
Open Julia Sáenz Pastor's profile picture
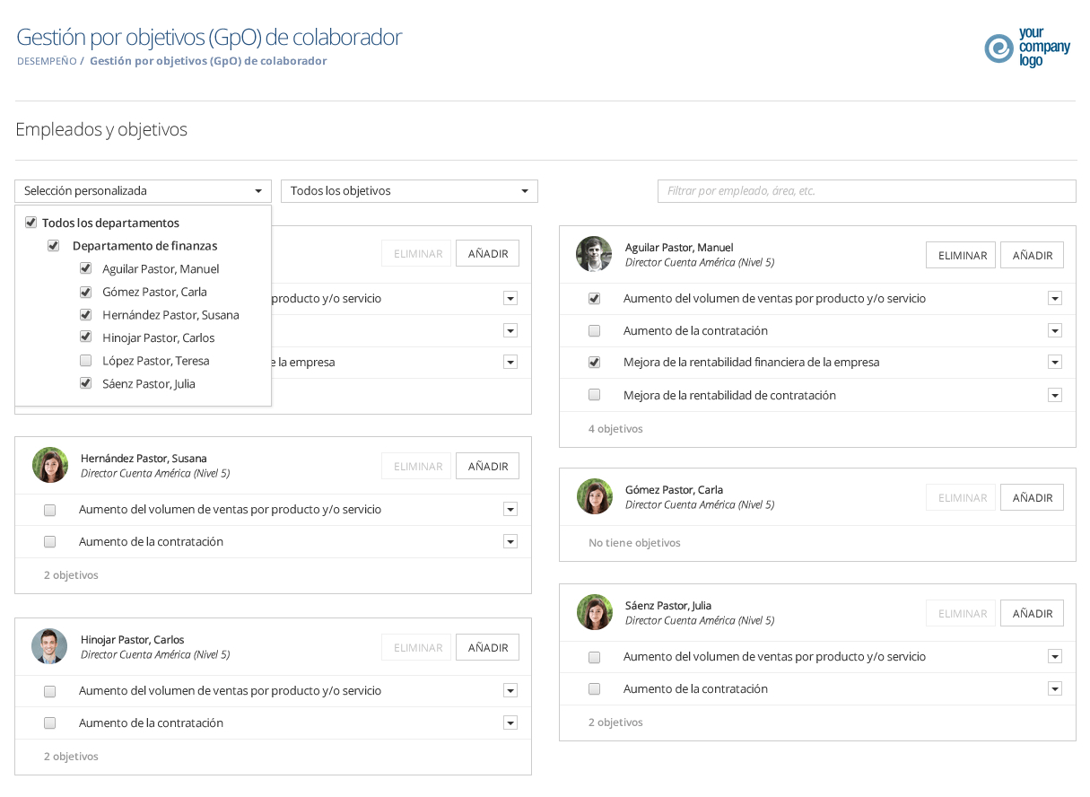tap(594, 612)
